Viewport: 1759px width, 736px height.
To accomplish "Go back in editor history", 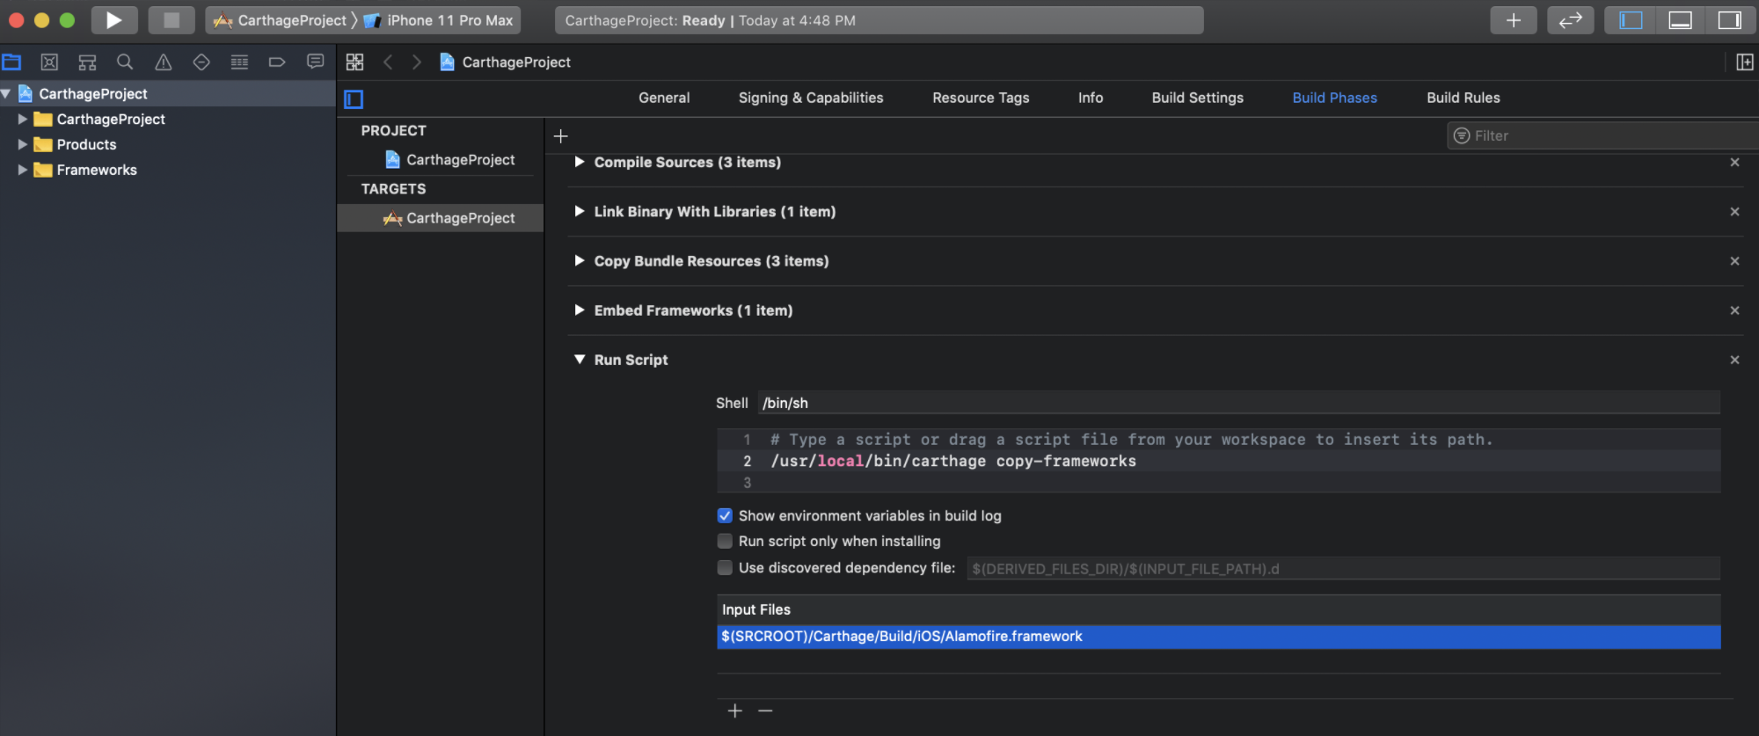I will [388, 62].
